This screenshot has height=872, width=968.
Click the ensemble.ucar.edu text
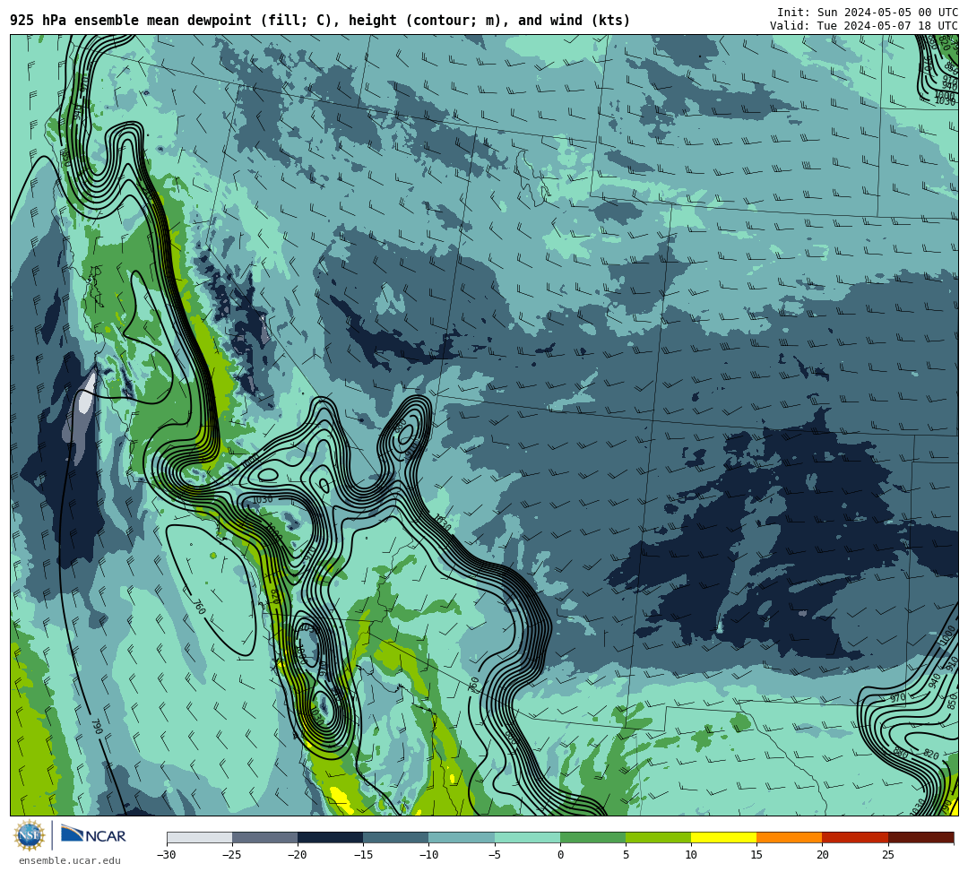tap(69, 860)
